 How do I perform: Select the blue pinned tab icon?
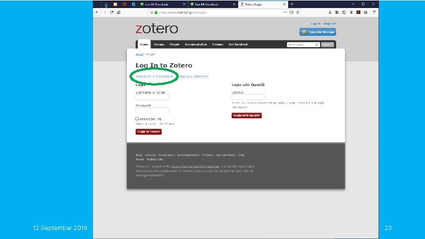point(133,4)
